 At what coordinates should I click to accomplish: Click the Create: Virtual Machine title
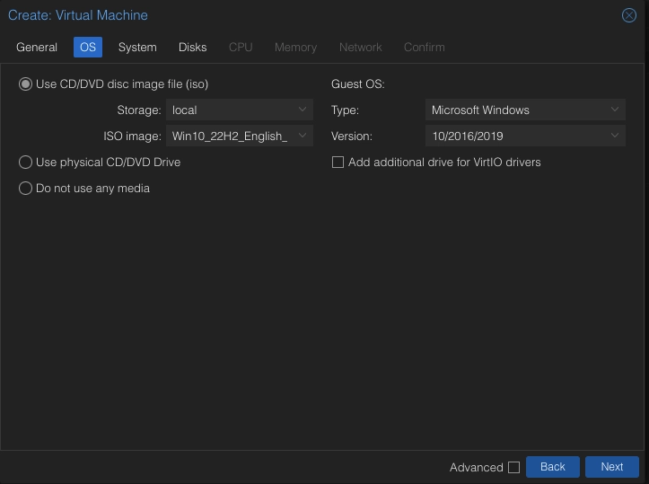click(78, 15)
